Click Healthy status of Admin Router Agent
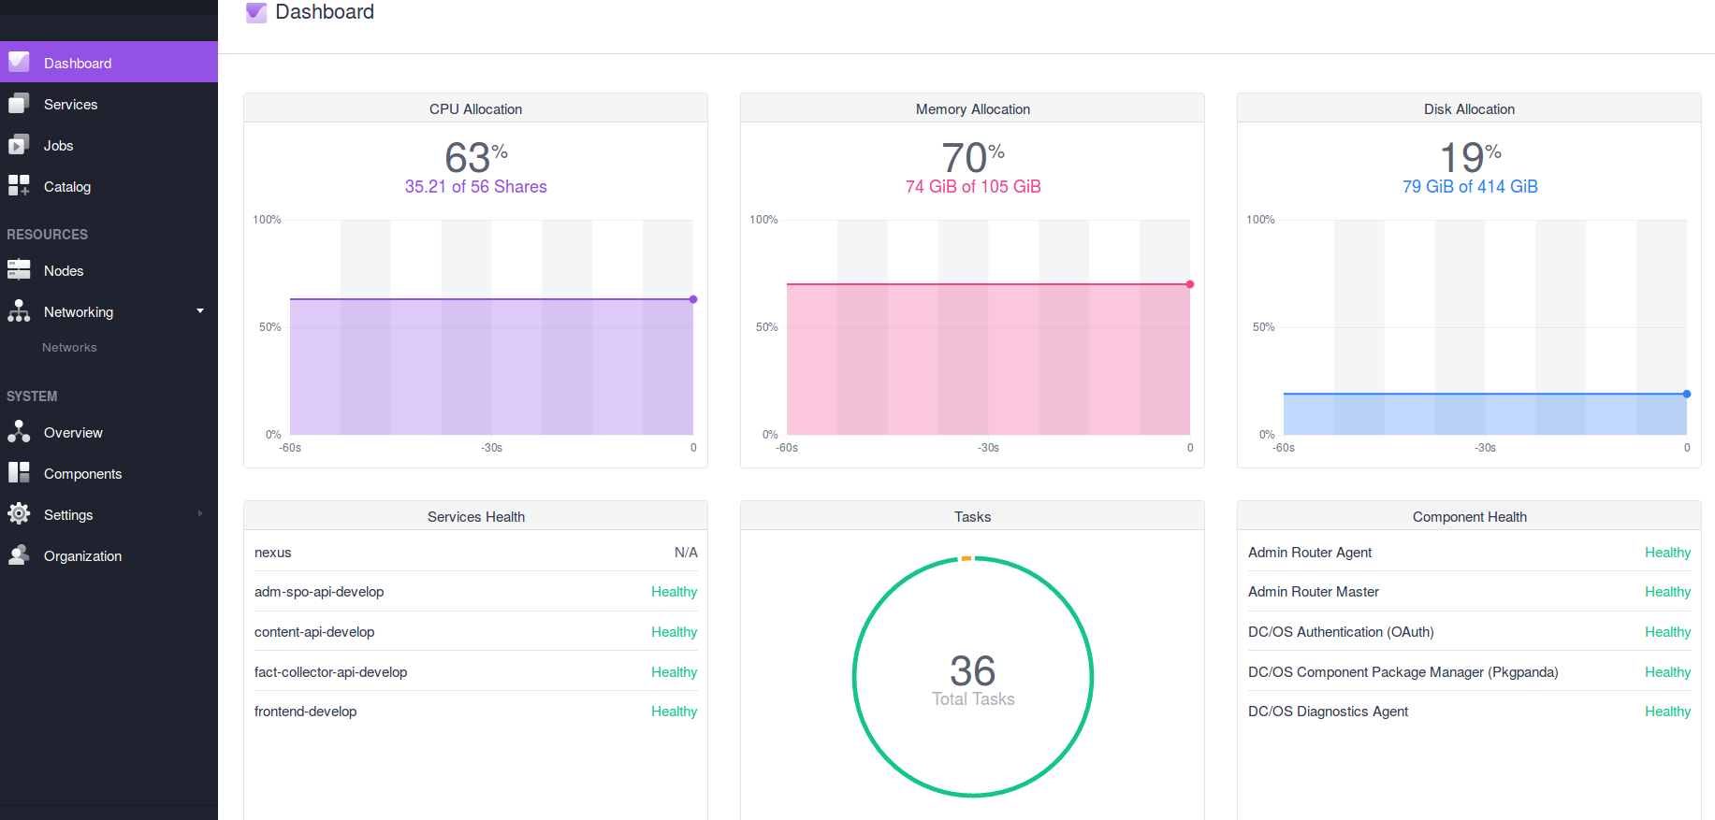 (1667, 553)
